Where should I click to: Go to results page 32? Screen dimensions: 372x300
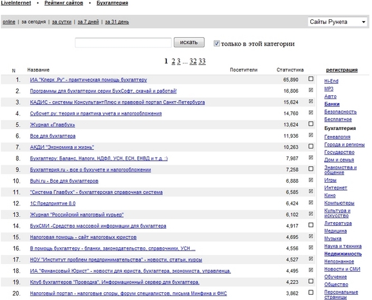[x=193, y=61]
